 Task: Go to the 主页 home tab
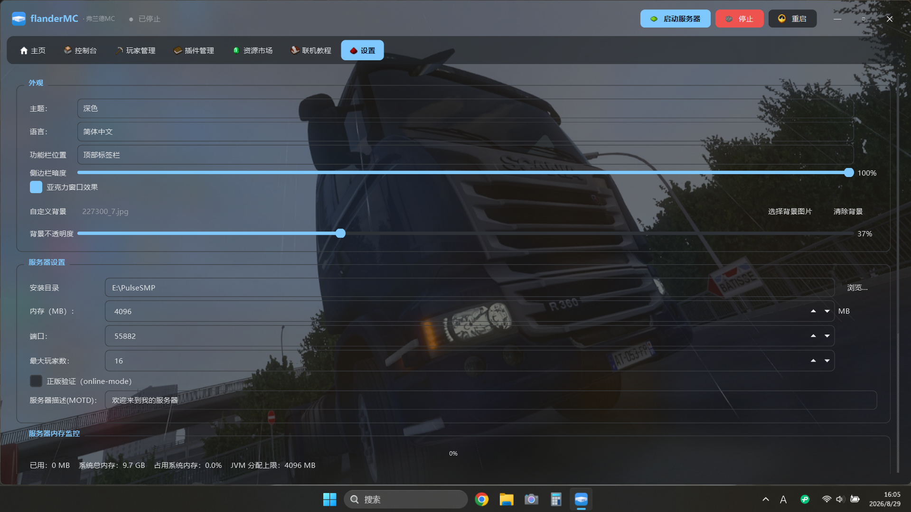tap(33, 50)
